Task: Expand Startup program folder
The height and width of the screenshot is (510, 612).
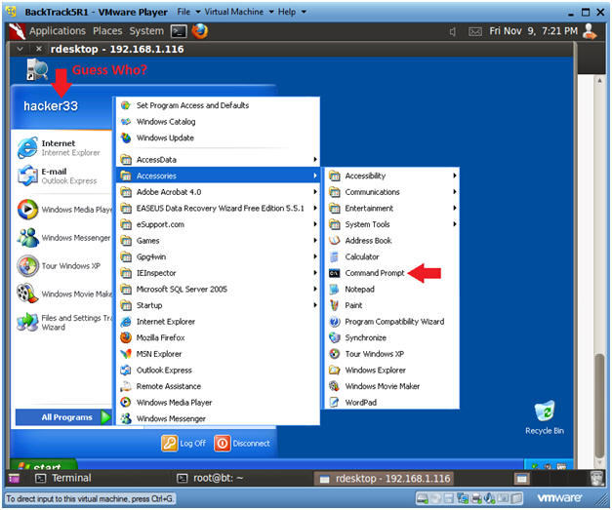Action: point(218,305)
